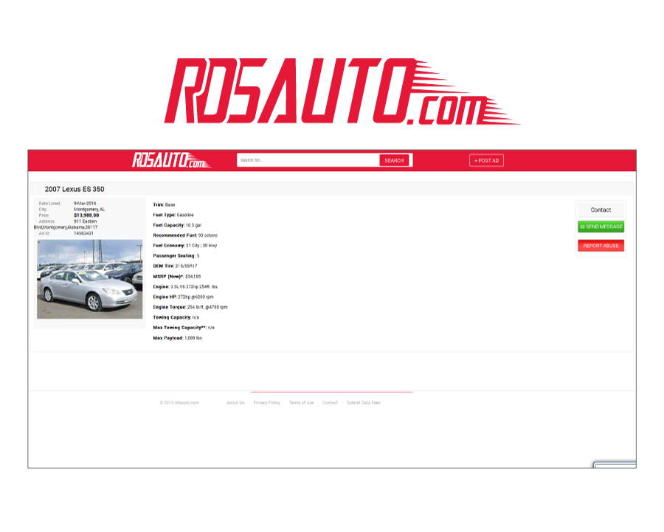Click the + POST AD button
664x532 pixels.
pyautogui.click(x=487, y=161)
